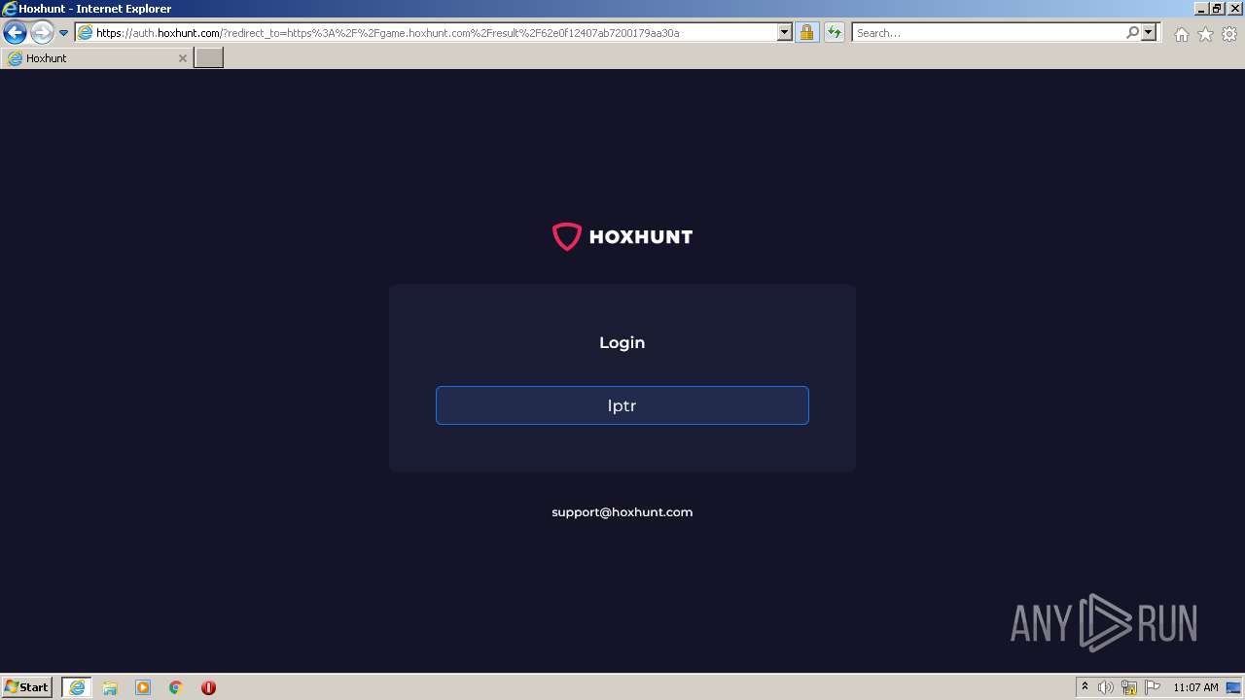Click the IE logo in the title bar
Viewport: 1245px width, 700px height.
coord(9,8)
